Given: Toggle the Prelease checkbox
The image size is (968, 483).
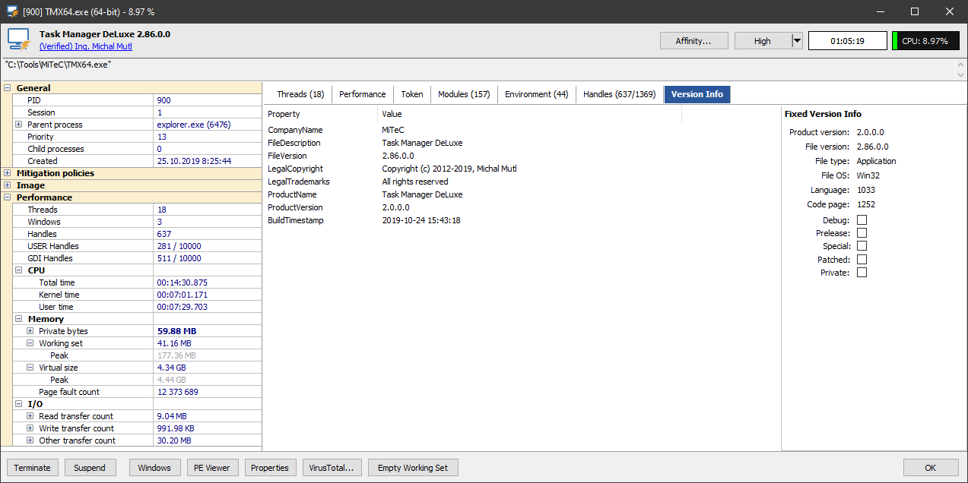Looking at the screenshot, I should pyautogui.click(x=862, y=233).
